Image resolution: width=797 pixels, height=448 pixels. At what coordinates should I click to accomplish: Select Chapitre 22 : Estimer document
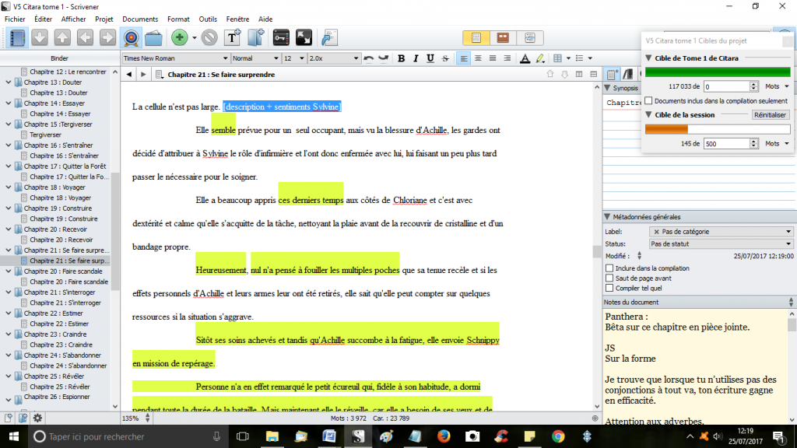[x=59, y=324]
